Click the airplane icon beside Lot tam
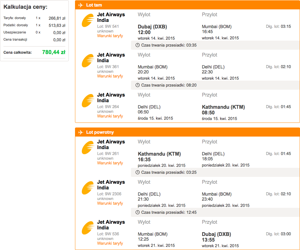Screen dimensions: 300x250 coord(81,5)
